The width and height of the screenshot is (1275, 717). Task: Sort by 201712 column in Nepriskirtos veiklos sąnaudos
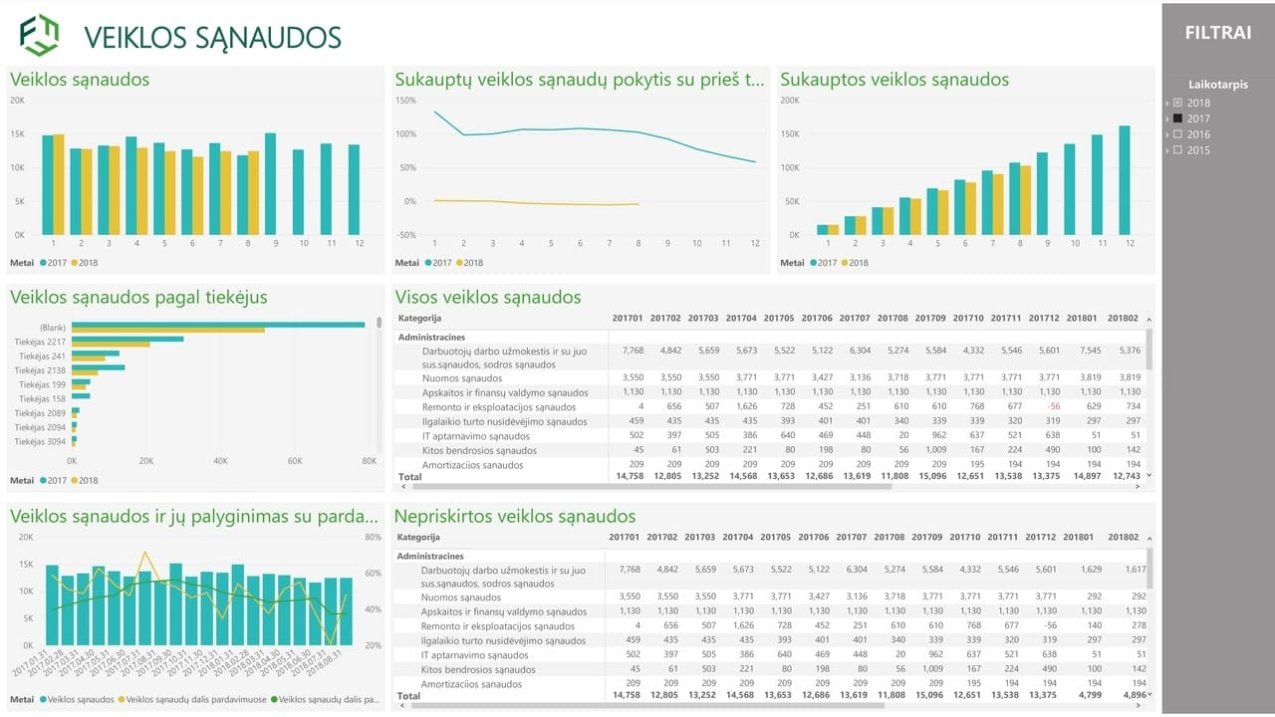tap(1041, 538)
